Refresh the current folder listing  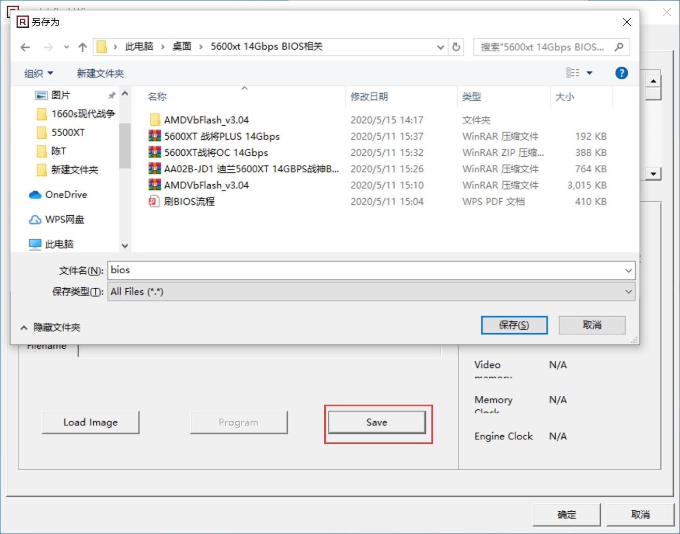click(456, 47)
